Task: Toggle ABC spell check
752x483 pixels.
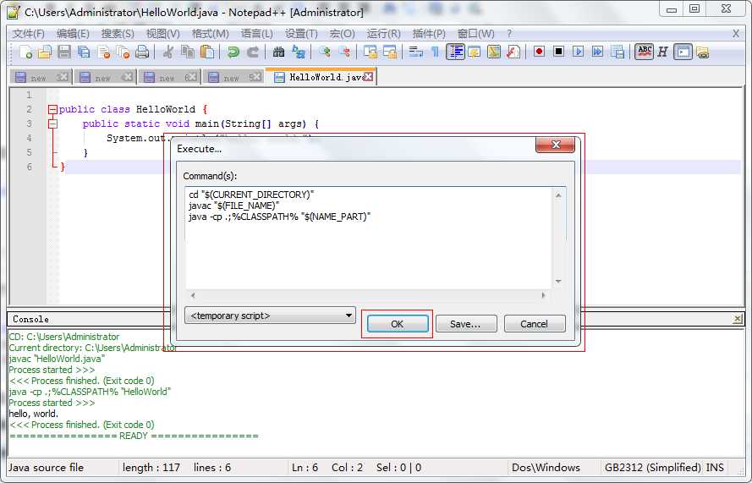Action: click(x=644, y=52)
